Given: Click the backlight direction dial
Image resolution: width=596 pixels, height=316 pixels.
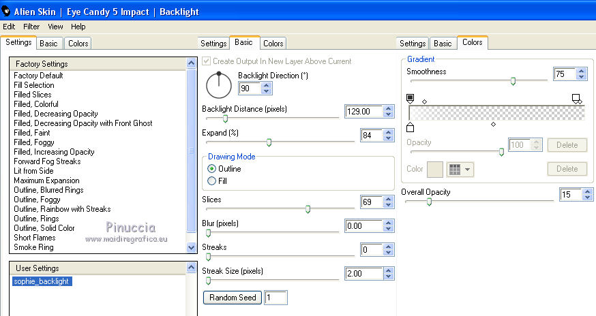Looking at the screenshot, I should point(219,85).
